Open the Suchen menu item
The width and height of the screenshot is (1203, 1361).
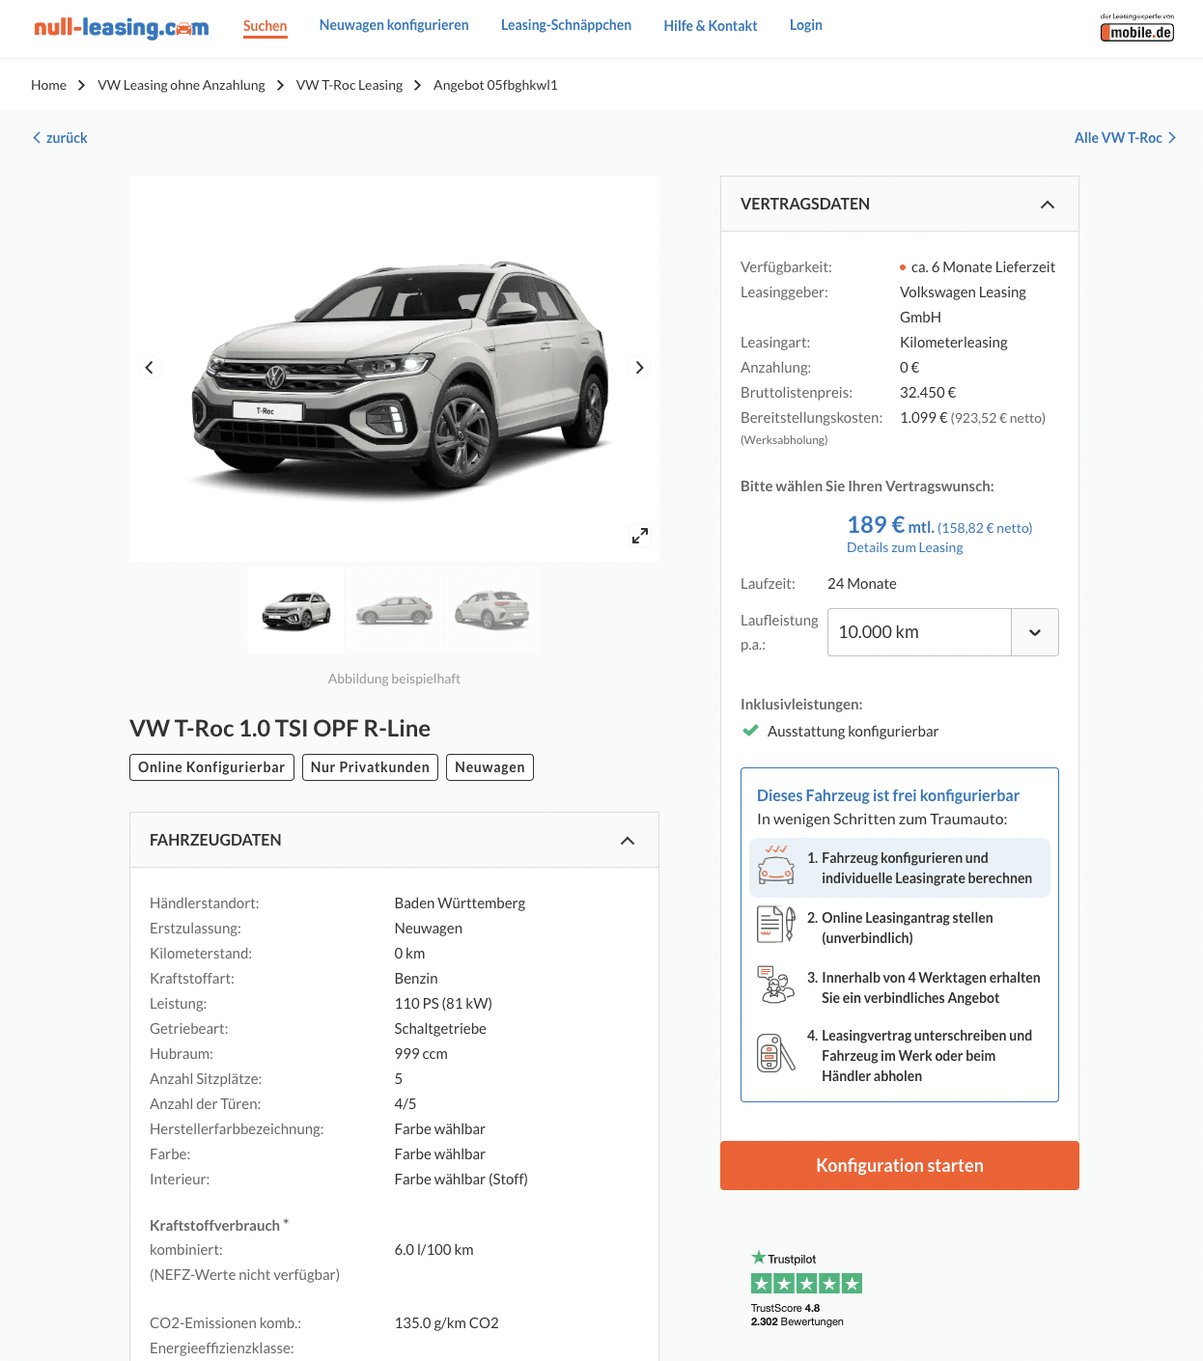point(265,26)
